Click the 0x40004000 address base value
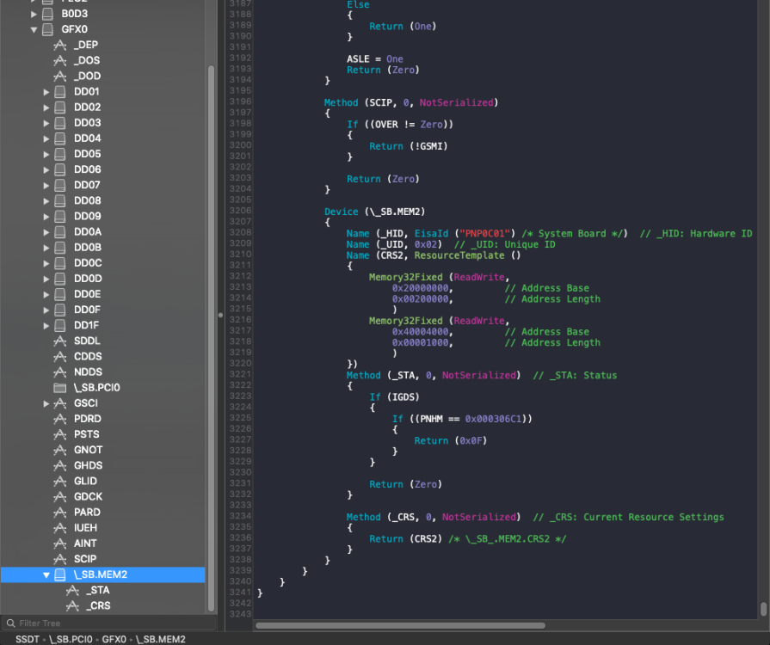This screenshot has width=770, height=645. pyautogui.click(x=421, y=332)
